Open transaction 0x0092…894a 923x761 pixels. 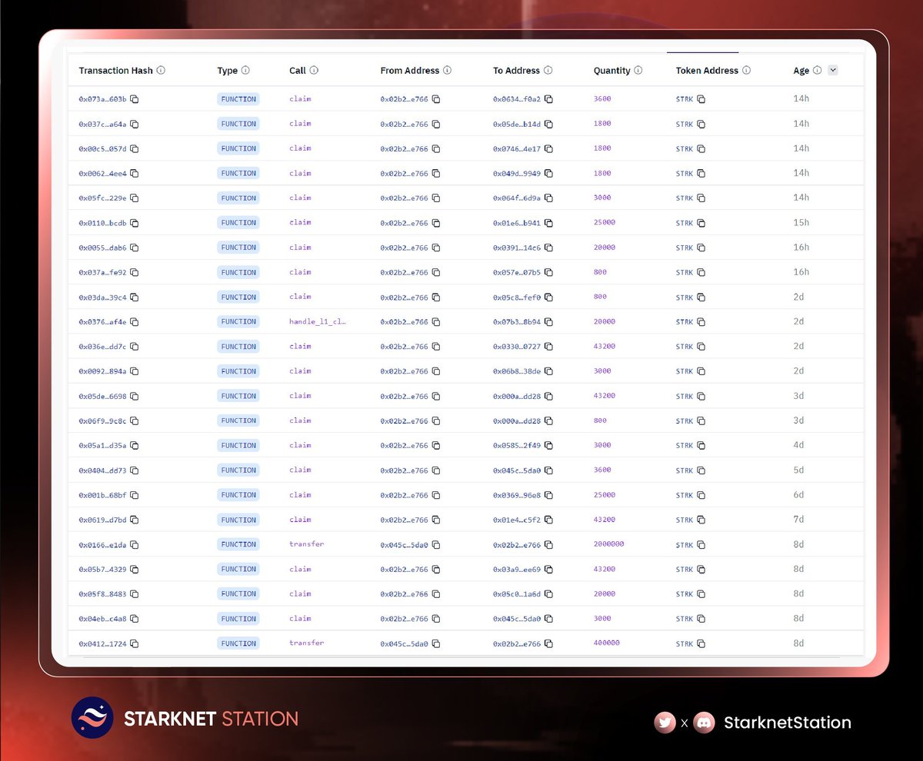(102, 371)
